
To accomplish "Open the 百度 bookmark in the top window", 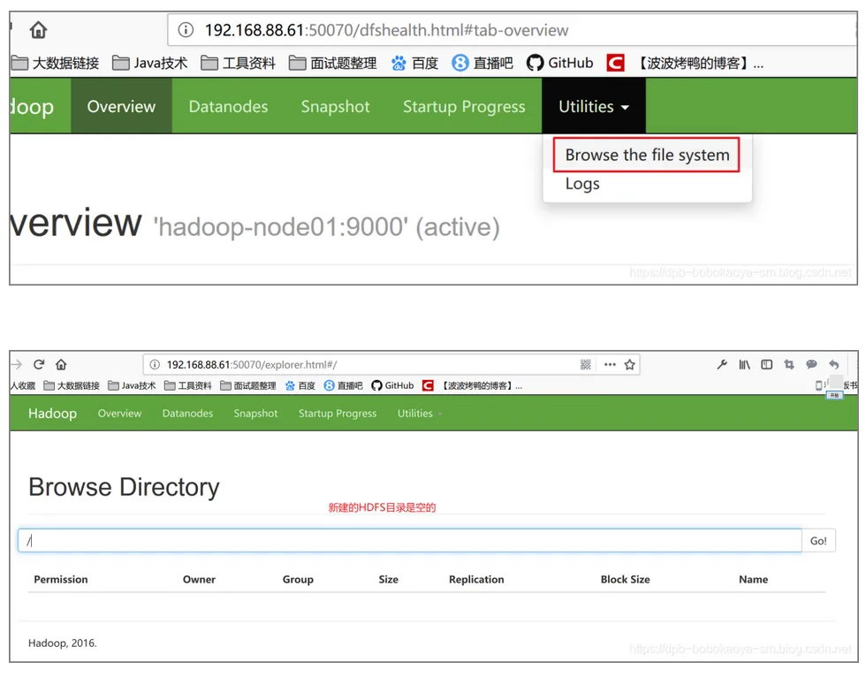I will [414, 63].
